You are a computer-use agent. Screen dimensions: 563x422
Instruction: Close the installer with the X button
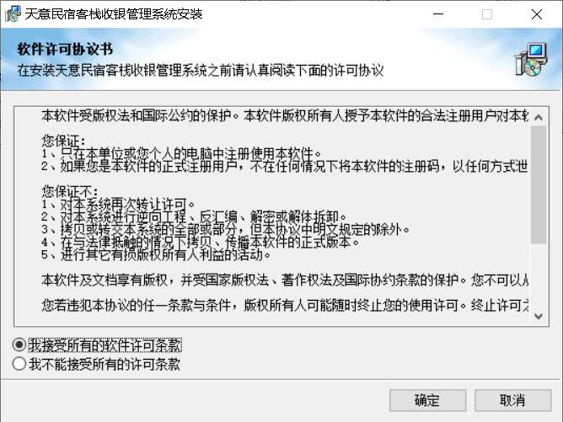(536, 14)
